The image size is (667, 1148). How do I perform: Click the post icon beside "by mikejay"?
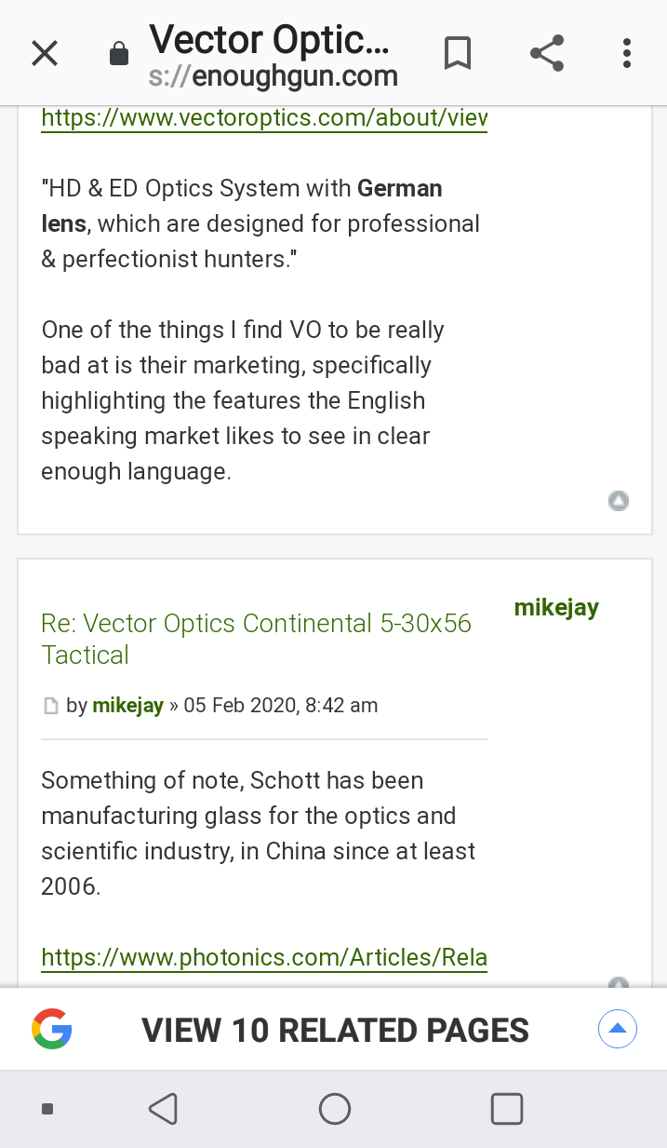(51, 707)
